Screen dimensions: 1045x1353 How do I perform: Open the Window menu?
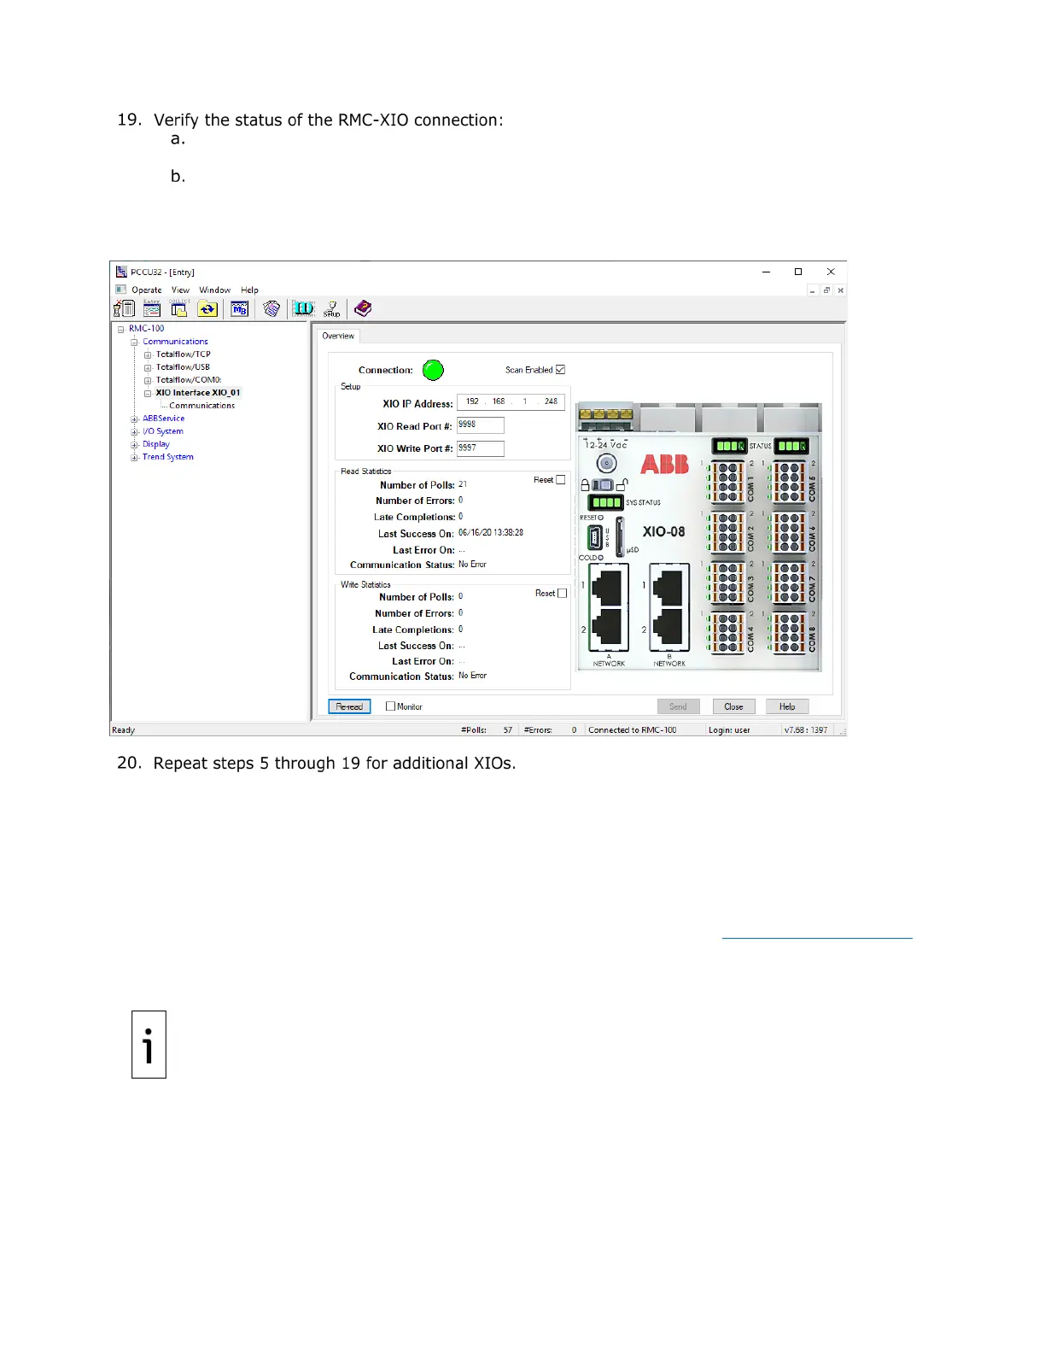pos(215,290)
